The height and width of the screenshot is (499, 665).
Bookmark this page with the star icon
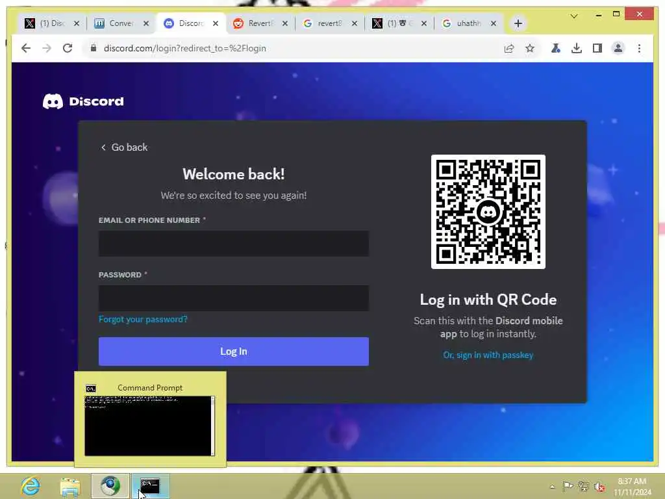point(530,48)
